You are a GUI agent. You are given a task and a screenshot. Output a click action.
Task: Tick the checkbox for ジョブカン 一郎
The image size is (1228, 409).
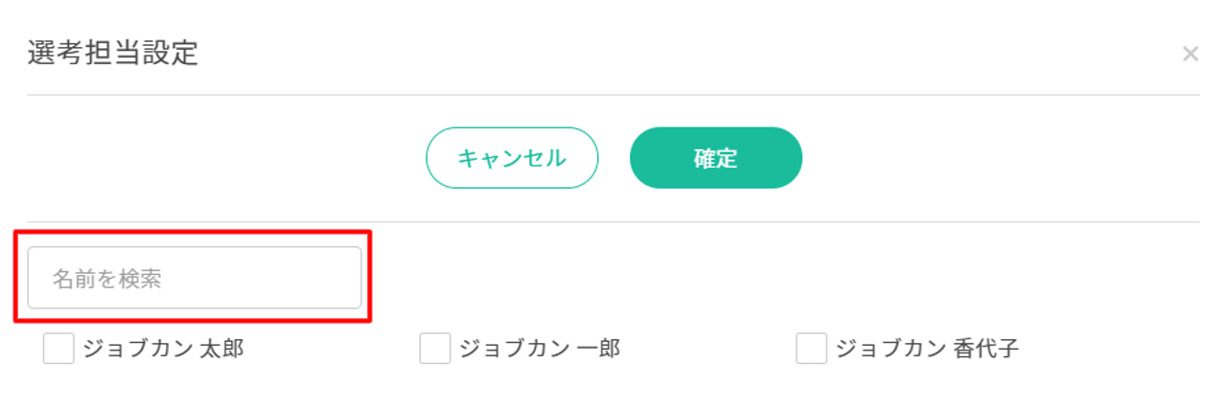coord(435,349)
